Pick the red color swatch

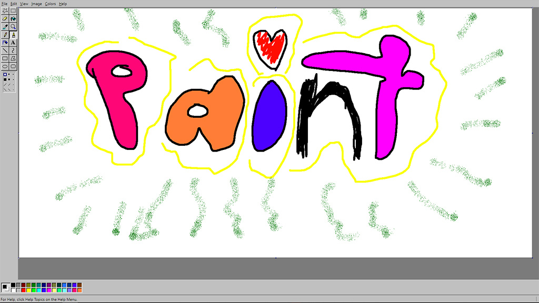[23, 290]
